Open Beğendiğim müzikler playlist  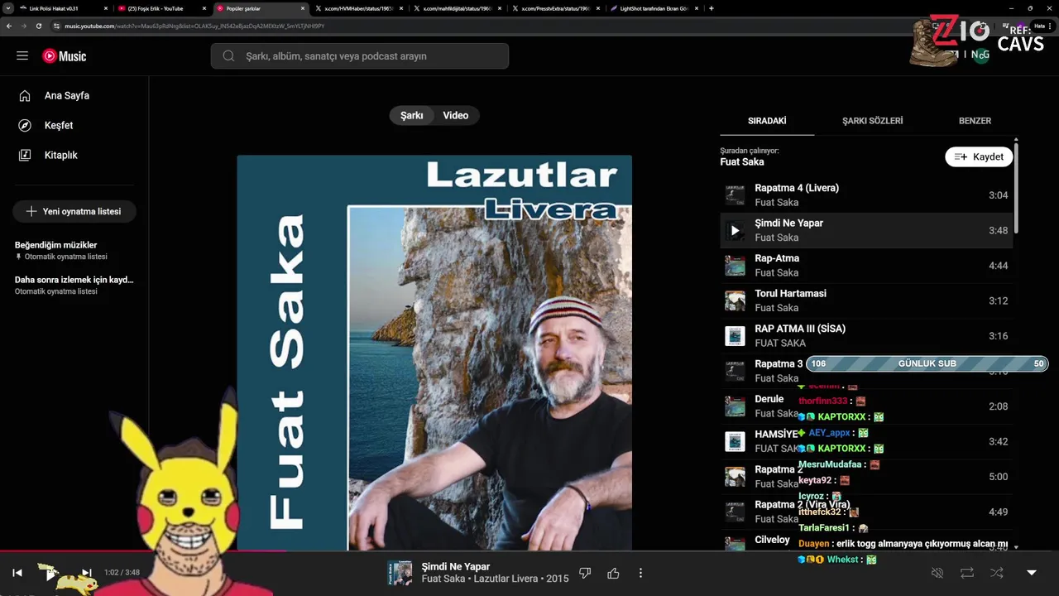click(x=74, y=250)
